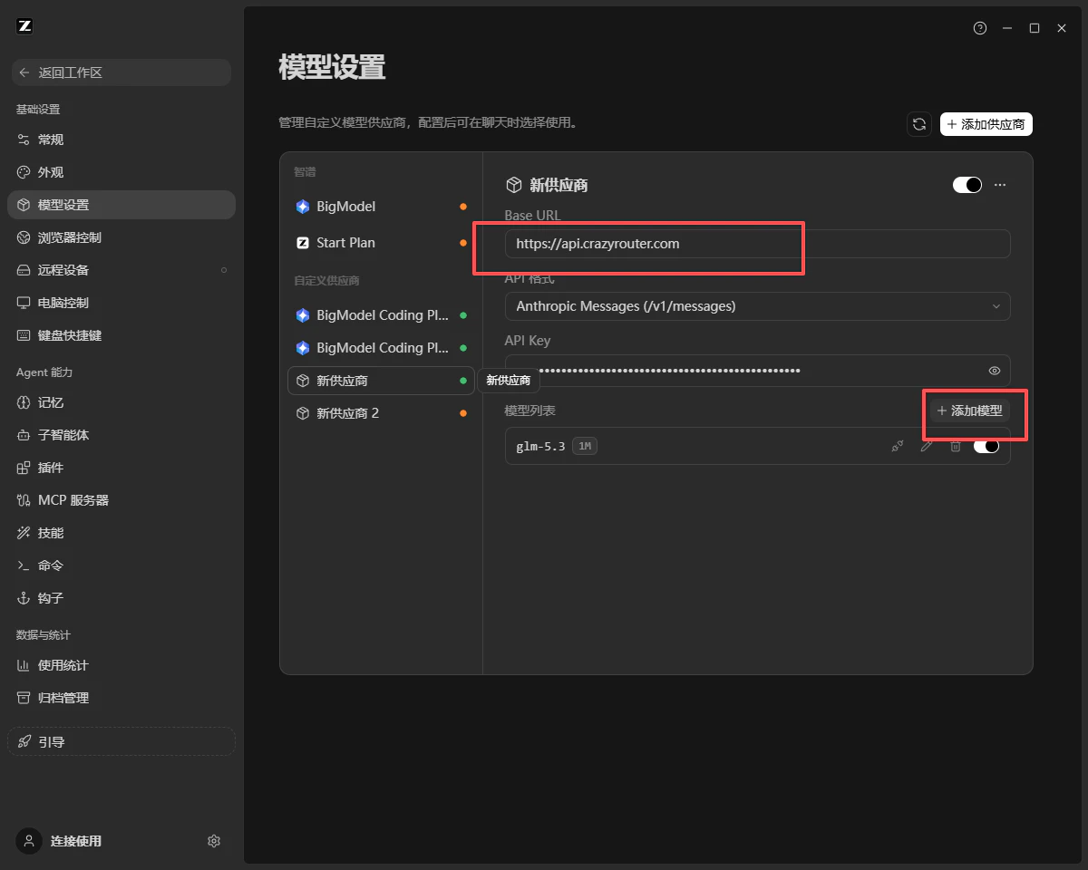Open 归档管理 archive management
Image resolution: width=1088 pixels, height=870 pixels.
click(x=121, y=698)
